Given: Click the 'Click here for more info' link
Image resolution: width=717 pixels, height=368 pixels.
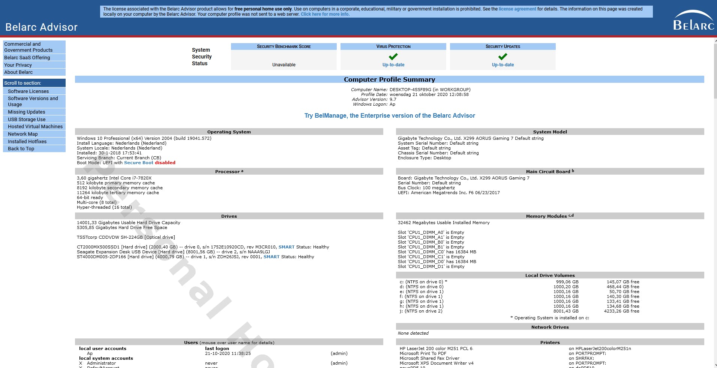Looking at the screenshot, I should [325, 14].
